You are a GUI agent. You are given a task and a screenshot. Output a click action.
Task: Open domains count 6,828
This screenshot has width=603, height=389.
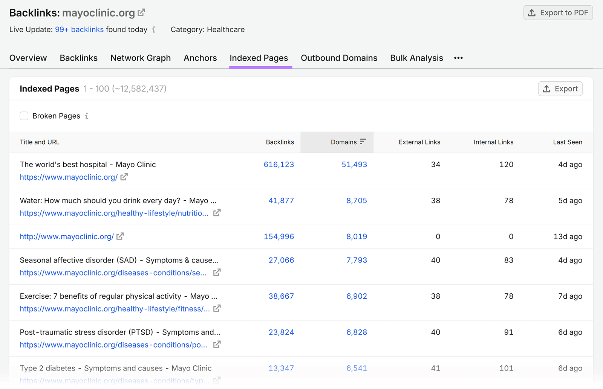[357, 332]
